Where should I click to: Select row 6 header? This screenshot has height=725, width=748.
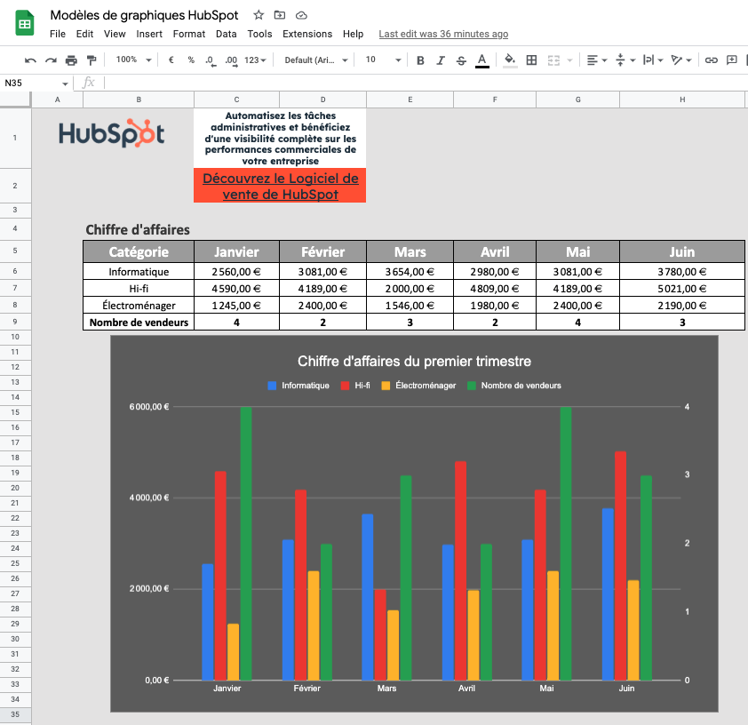coord(15,271)
